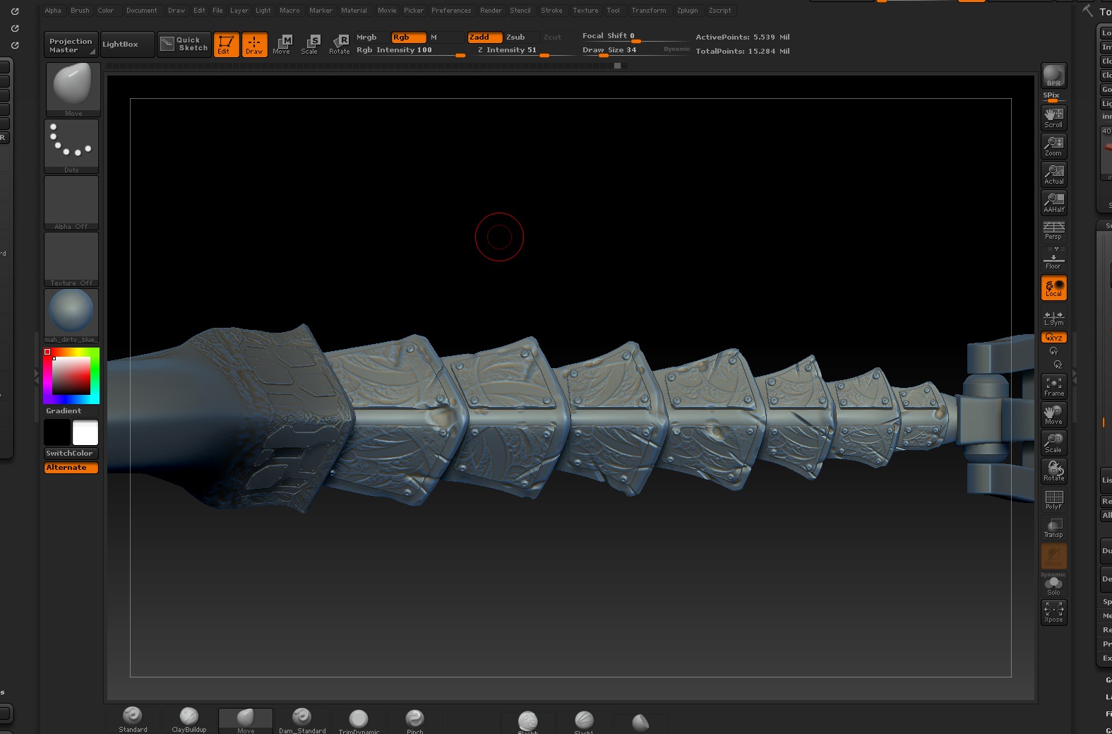
Task: Click the BPR render button
Action: point(1053,76)
